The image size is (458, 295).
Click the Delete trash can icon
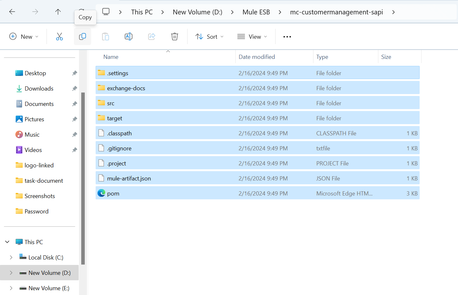(175, 36)
